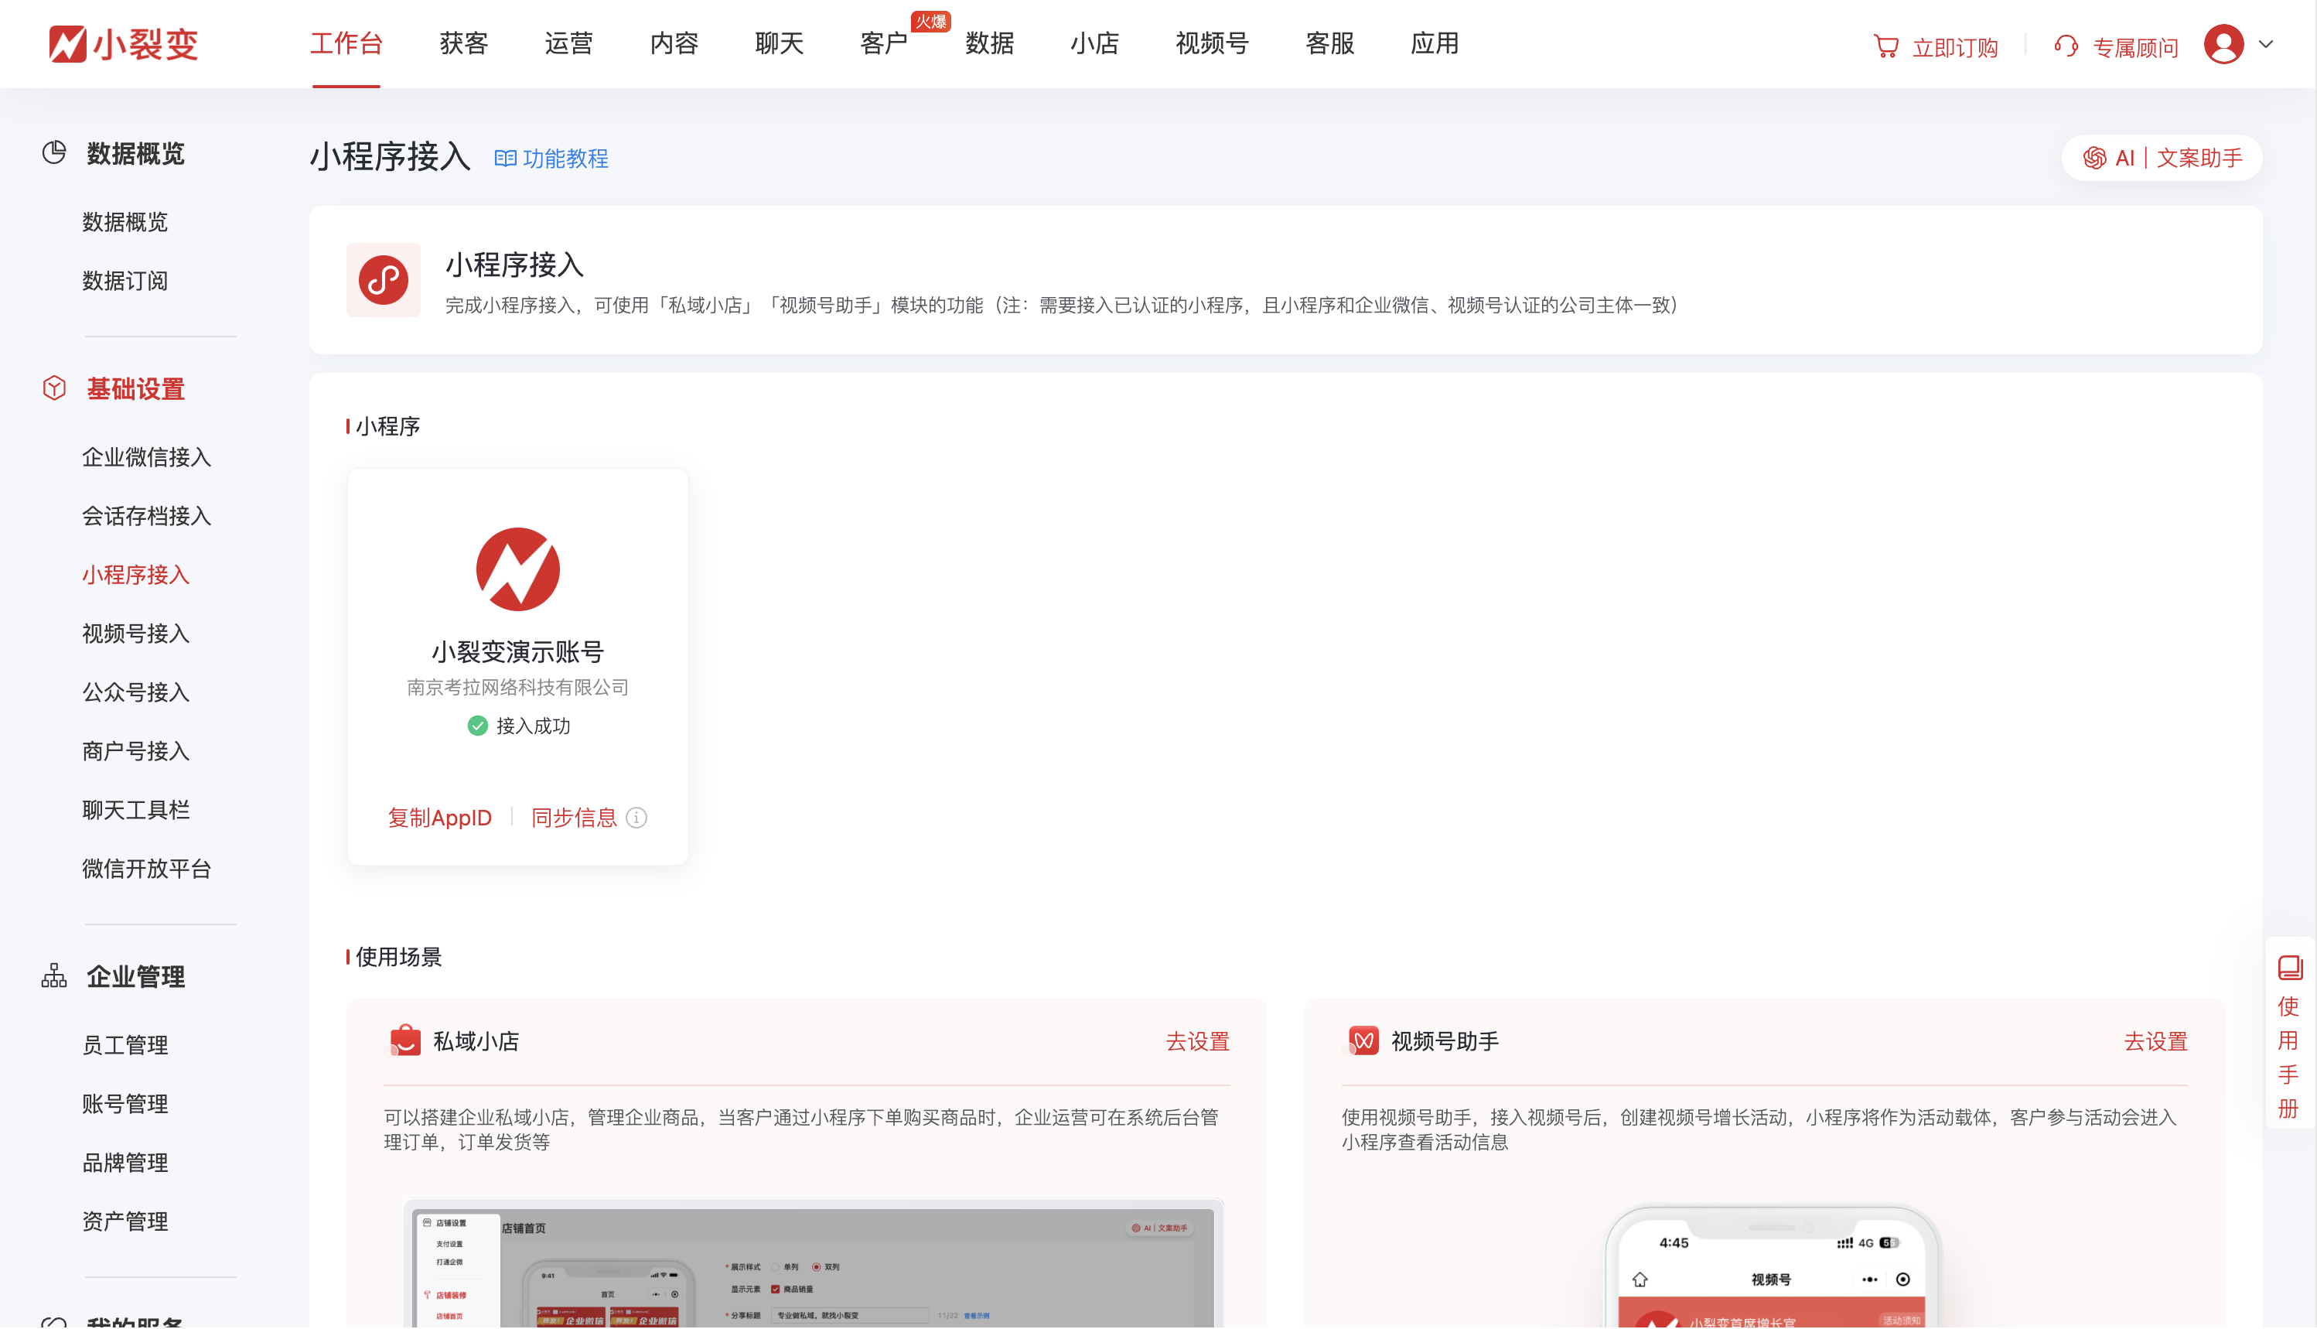Select 小程序接入 in sidebar
Viewport: 2317px width, 1329px height.
136,575
